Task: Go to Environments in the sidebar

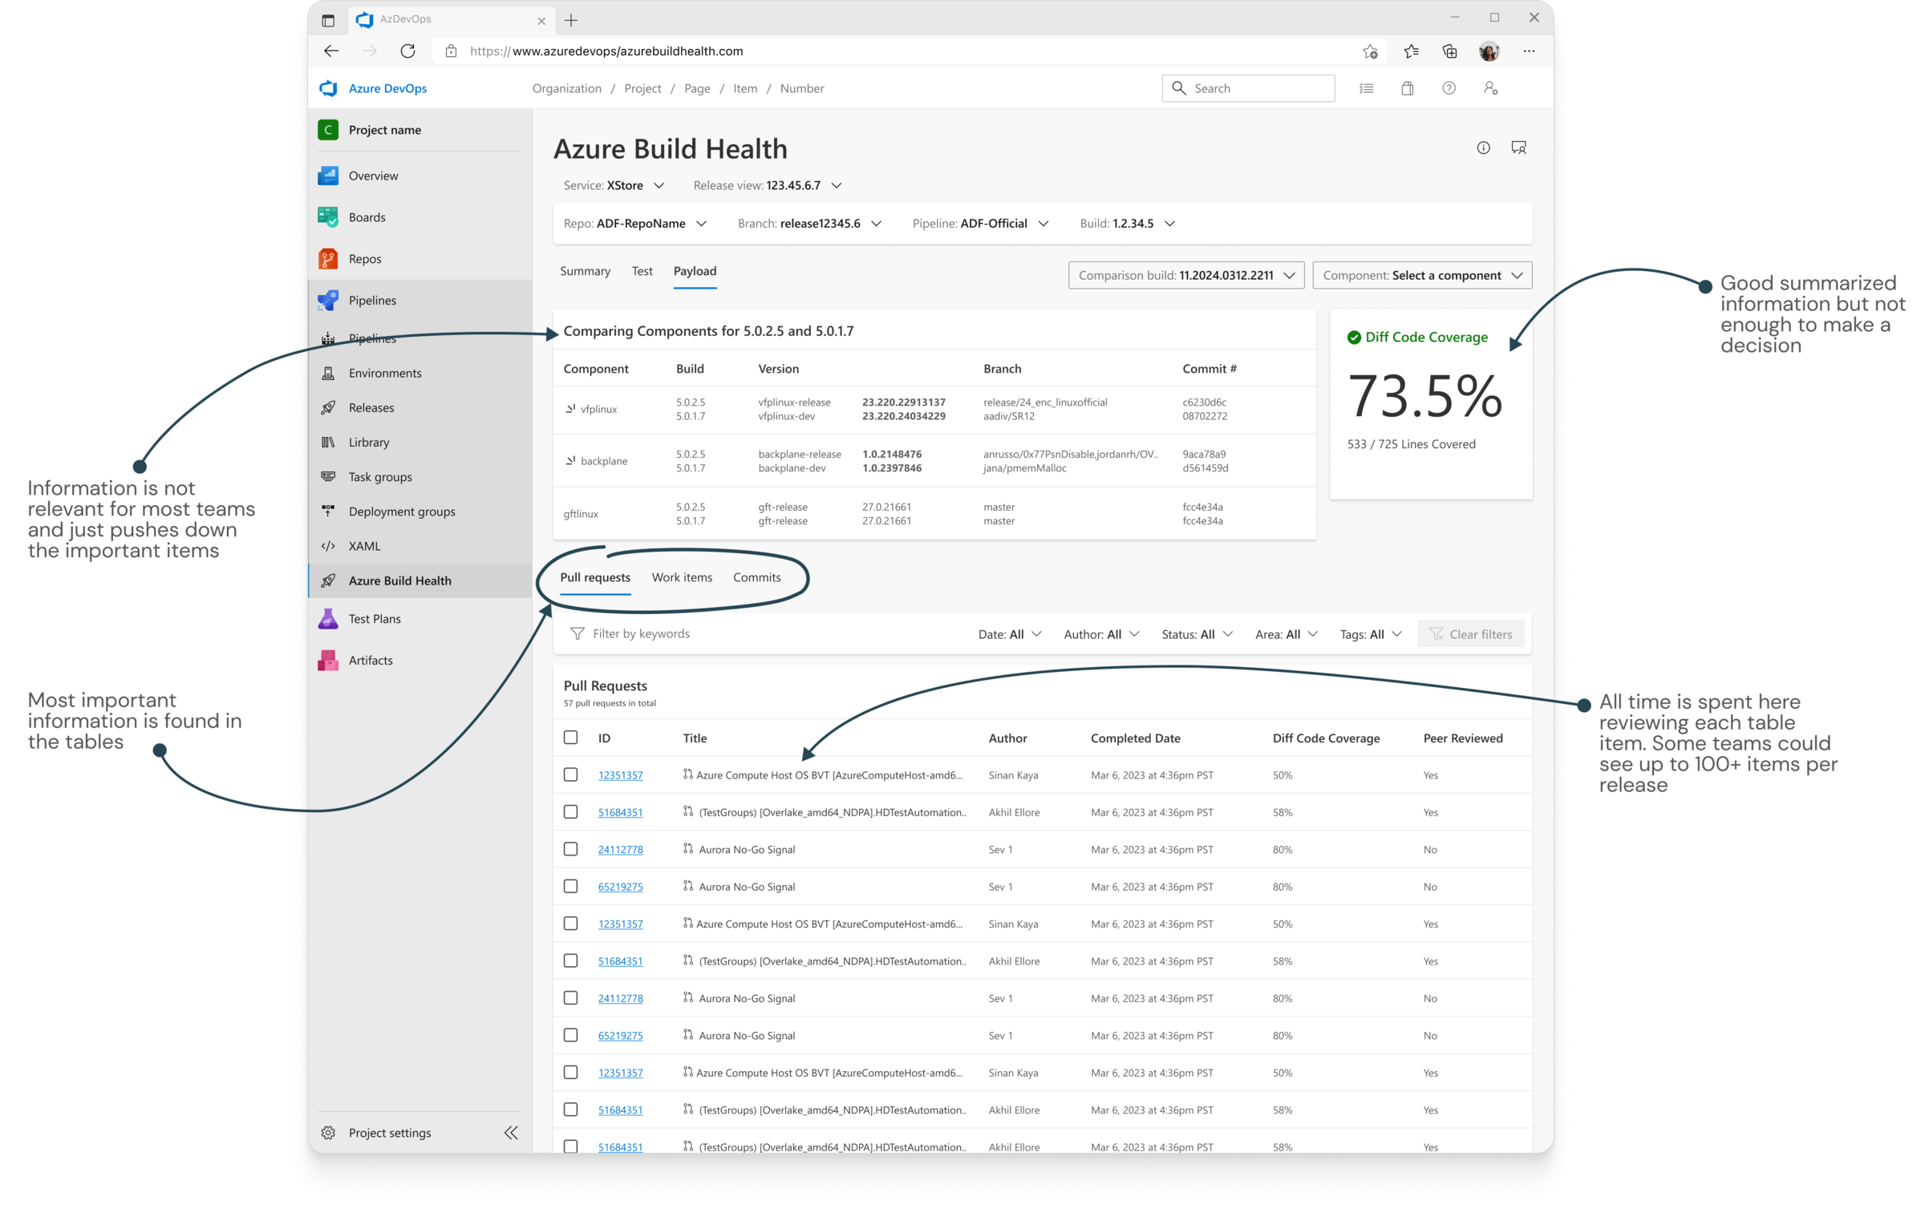Action: (x=384, y=373)
